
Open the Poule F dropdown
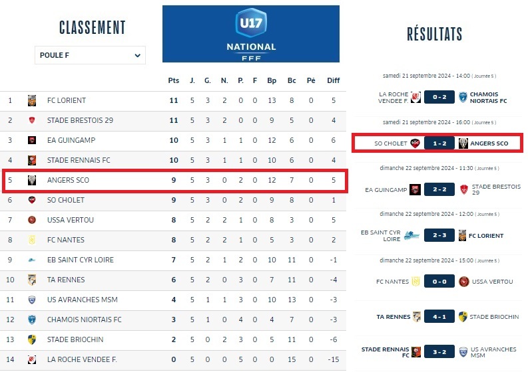pyautogui.click(x=90, y=55)
